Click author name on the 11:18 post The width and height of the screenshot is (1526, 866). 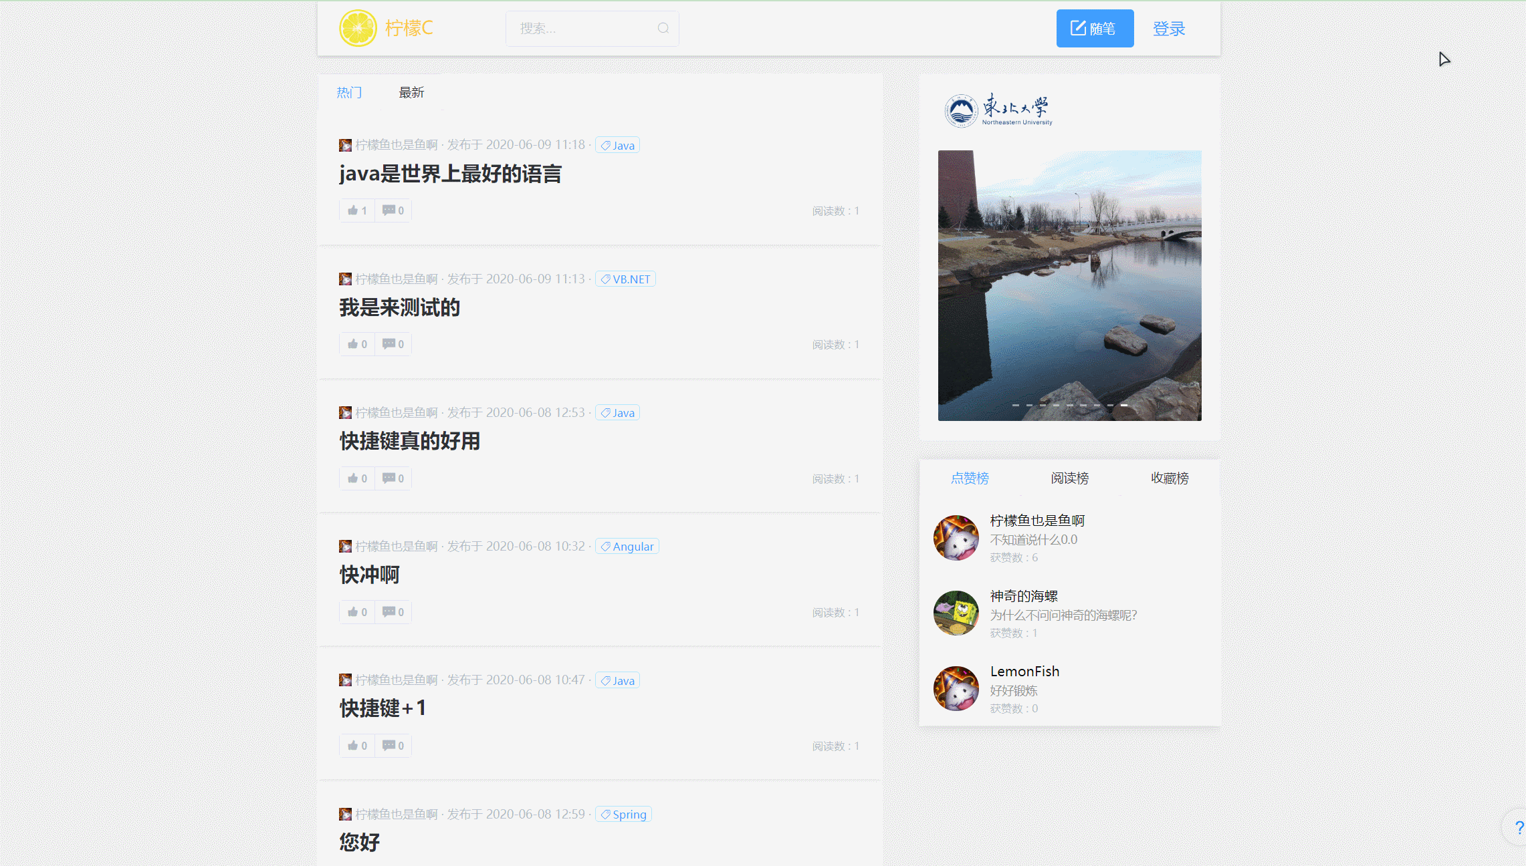click(396, 145)
